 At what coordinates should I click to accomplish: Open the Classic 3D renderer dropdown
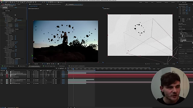click(159, 64)
